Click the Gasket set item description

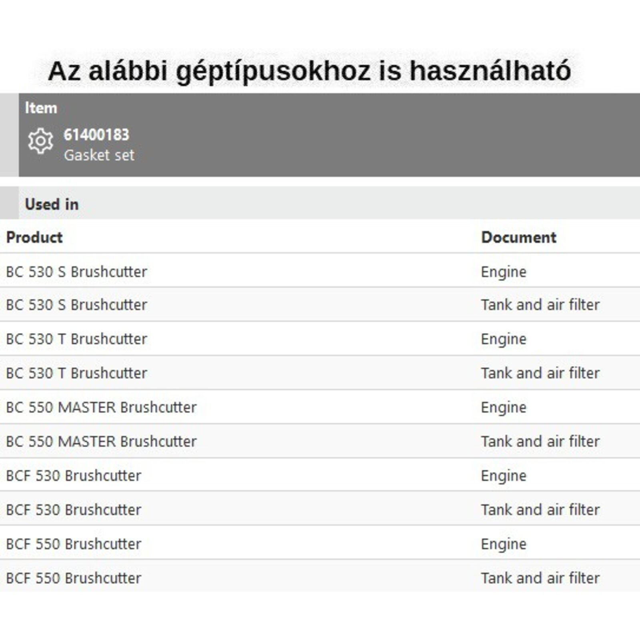click(99, 155)
